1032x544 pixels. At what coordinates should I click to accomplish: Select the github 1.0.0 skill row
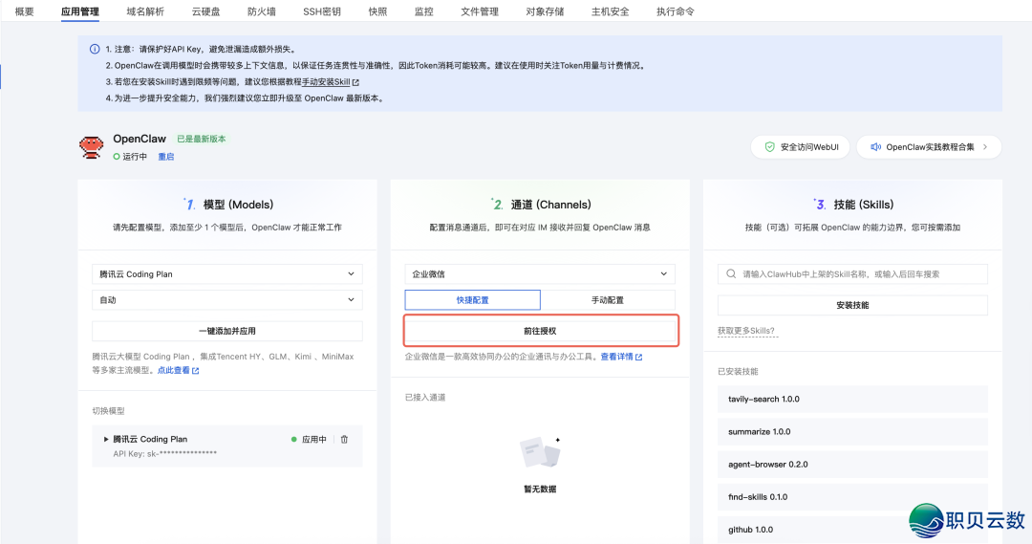[x=852, y=530]
